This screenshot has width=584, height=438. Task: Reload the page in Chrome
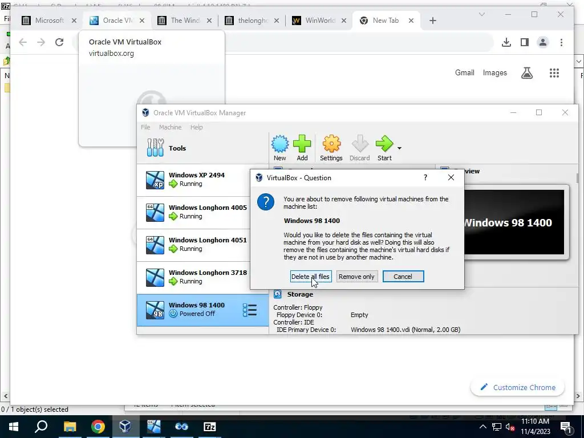(59, 42)
